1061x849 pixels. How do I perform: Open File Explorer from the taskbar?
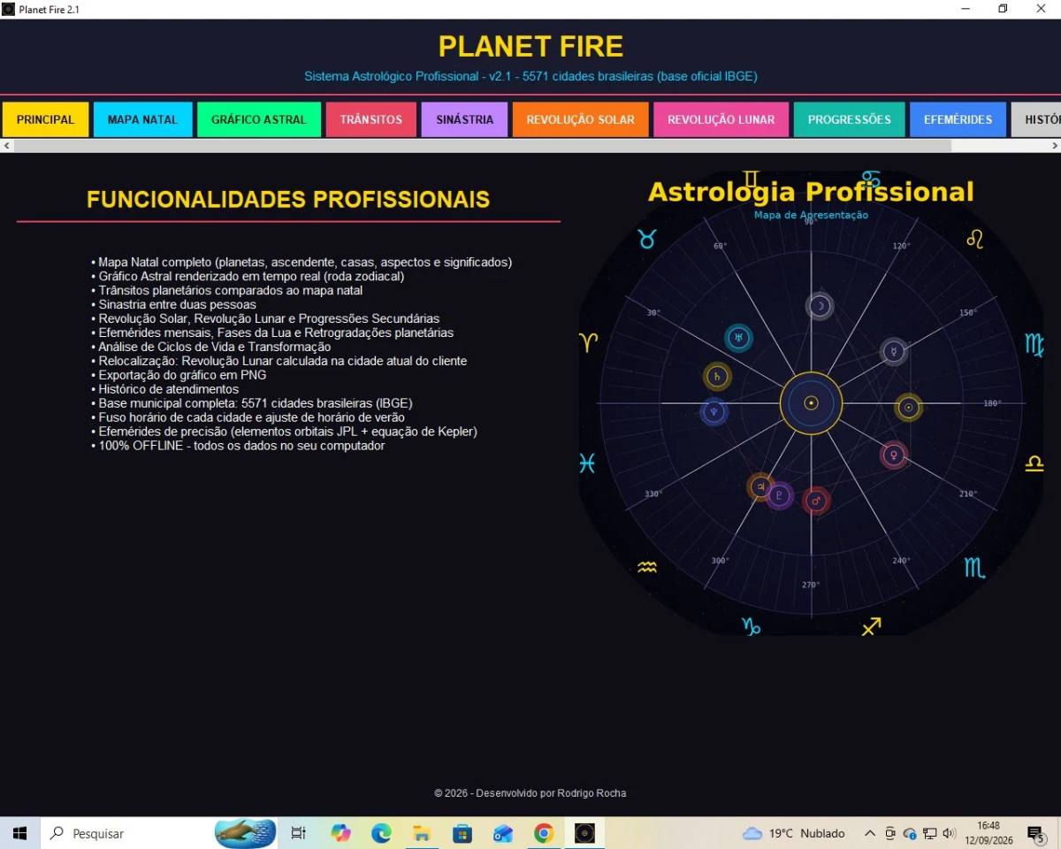[x=422, y=833]
